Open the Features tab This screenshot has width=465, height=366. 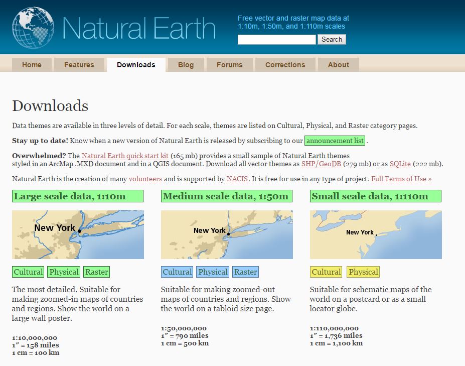[79, 65]
